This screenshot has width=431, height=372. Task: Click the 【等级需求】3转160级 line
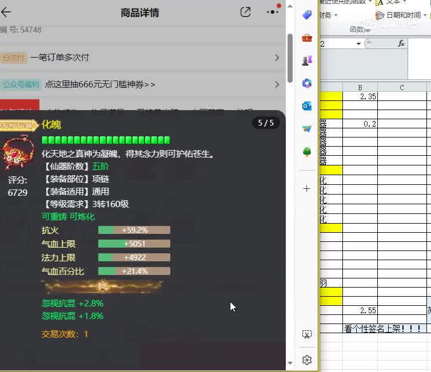coord(85,204)
